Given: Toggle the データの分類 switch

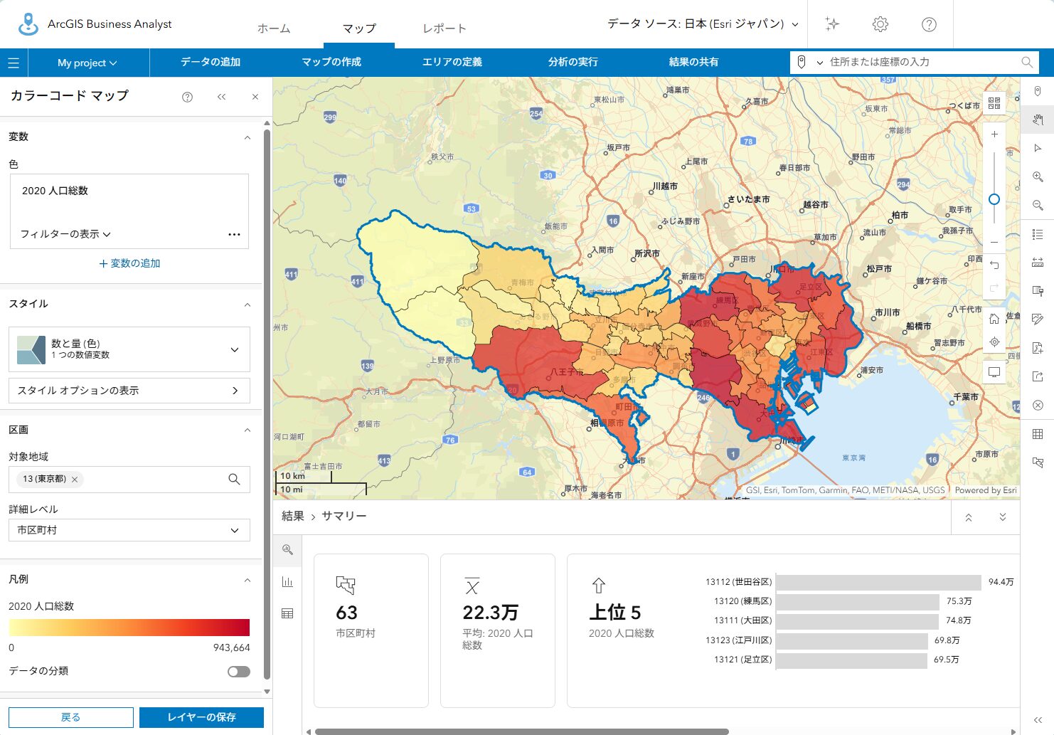Looking at the screenshot, I should [238, 672].
